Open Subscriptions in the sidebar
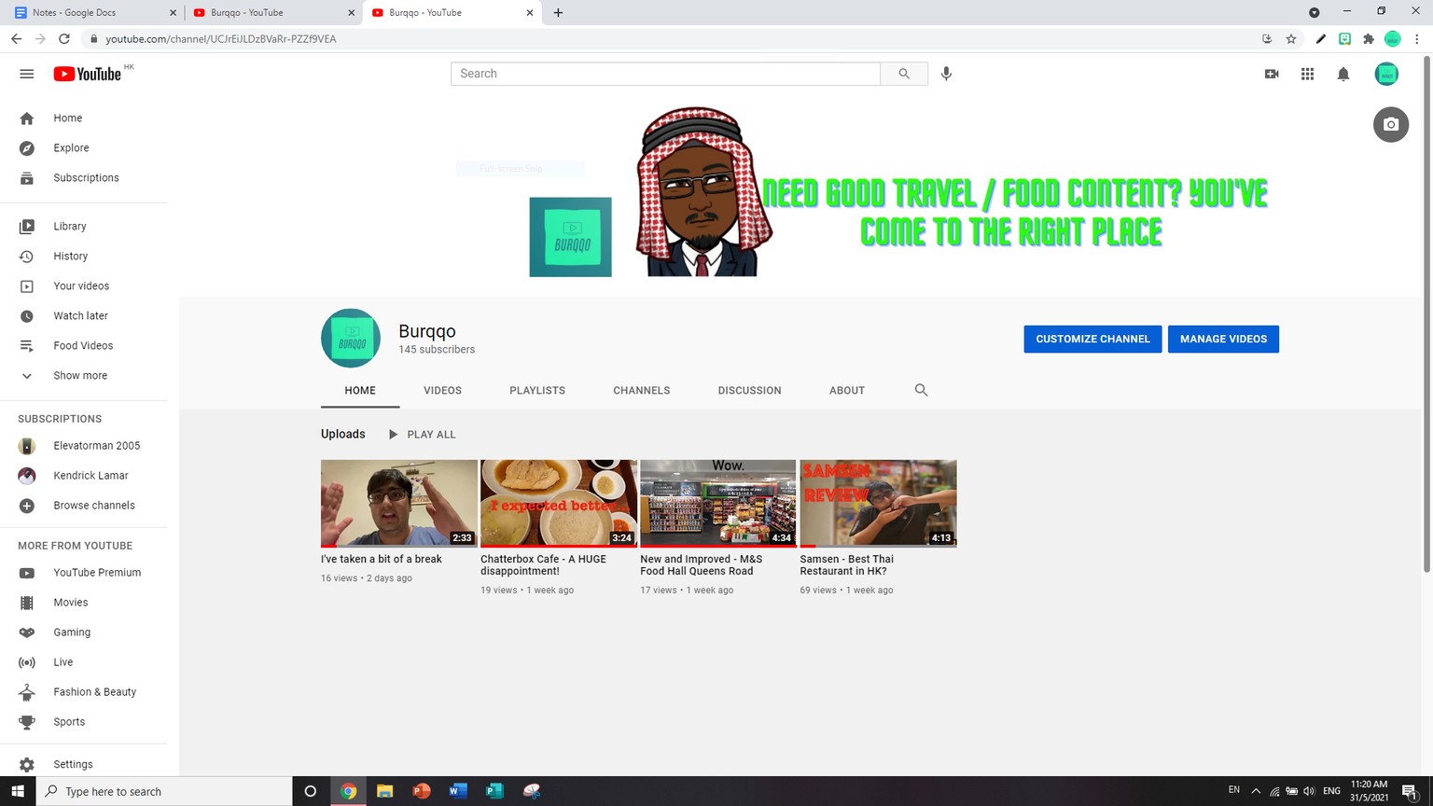 point(84,178)
